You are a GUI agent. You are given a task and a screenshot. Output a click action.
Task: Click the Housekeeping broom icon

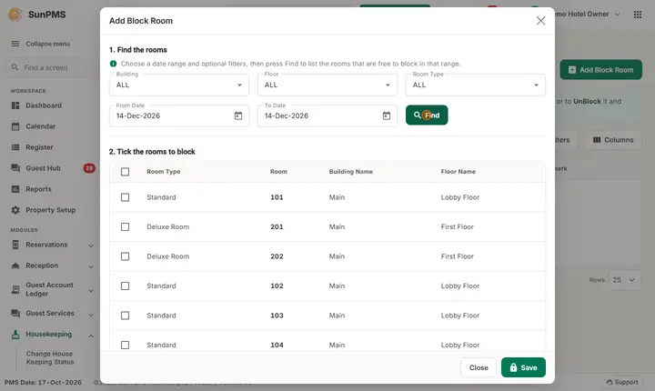pos(15,335)
